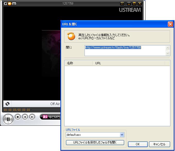Close the GOM player window
Viewport: 175px width, 151px height.
pyautogui.click(x=140, y=3)
